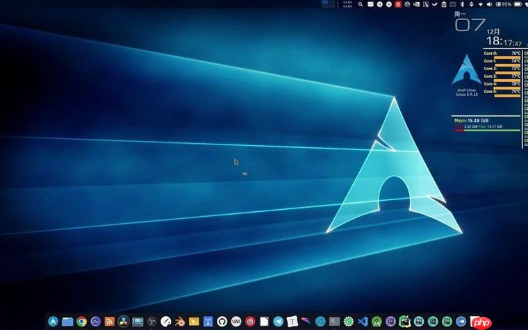Open the message bubble tray icon
The width and height of the screenshot is (528, 330).
(370, 4)
